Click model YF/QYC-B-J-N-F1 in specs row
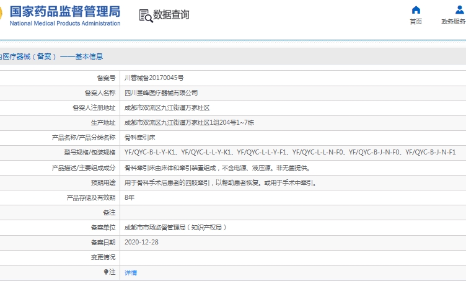The width and height of the screenshot is (466, 286). tap(431, 153)
